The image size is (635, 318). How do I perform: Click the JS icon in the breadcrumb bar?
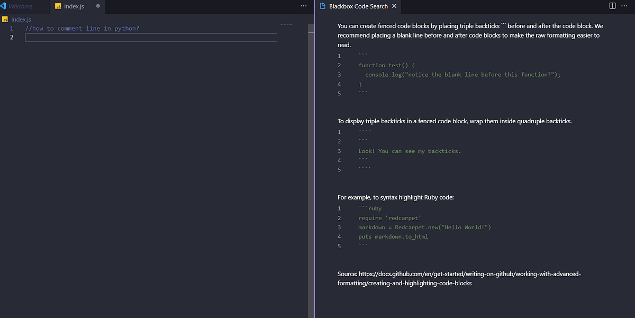coord(4,19)
